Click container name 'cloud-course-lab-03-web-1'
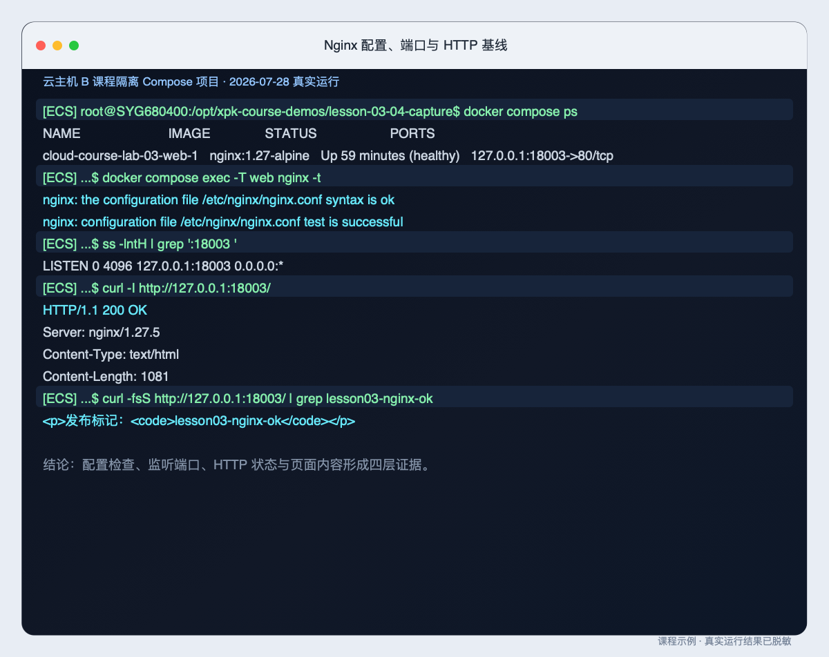829x657 pixels. click(120, 156)
